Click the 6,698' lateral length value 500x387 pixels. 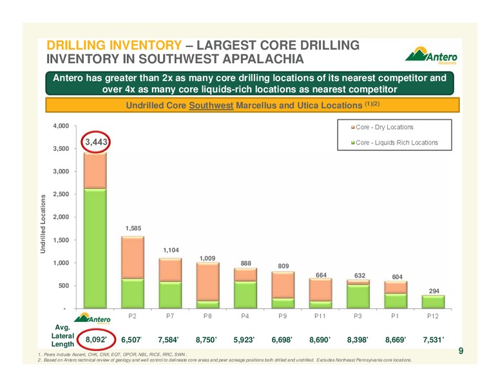click(282, 340)
